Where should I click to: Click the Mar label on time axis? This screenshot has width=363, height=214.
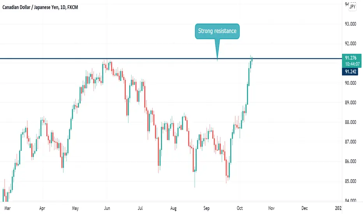7,208
